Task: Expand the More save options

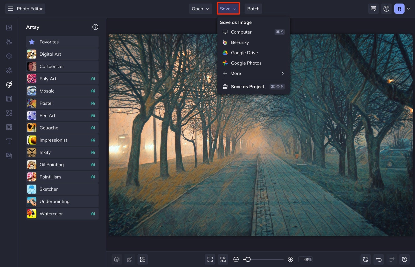Action: tap(235, 73)
